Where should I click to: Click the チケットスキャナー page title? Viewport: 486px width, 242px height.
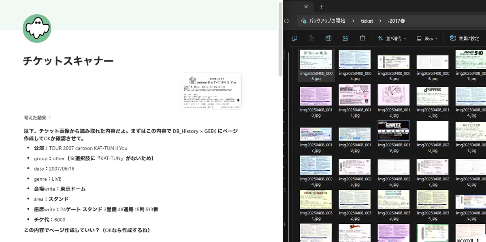(68, 61)
